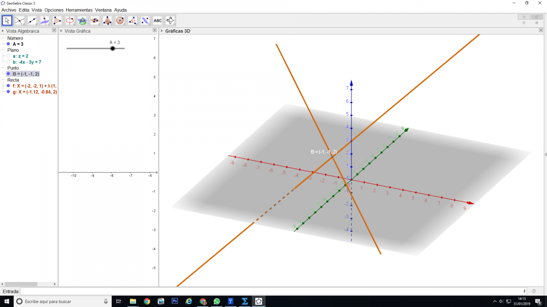Pick the Polygon triangle tool
This screenshot has width=547, height=307.
57,20
